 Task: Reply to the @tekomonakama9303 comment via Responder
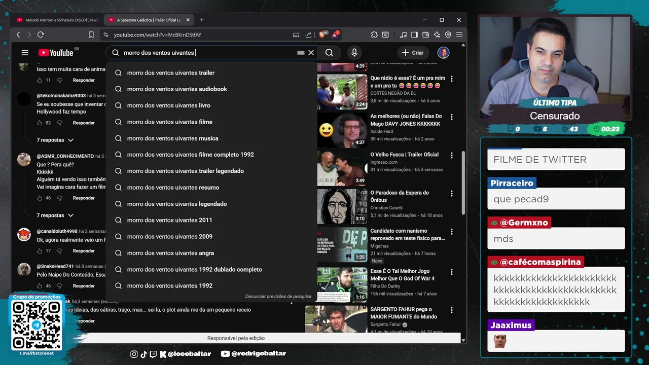84,123
